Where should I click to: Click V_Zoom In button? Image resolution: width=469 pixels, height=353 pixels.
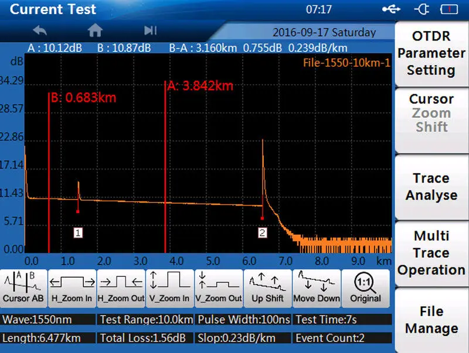pyautogui.click(x=169, y=288)
